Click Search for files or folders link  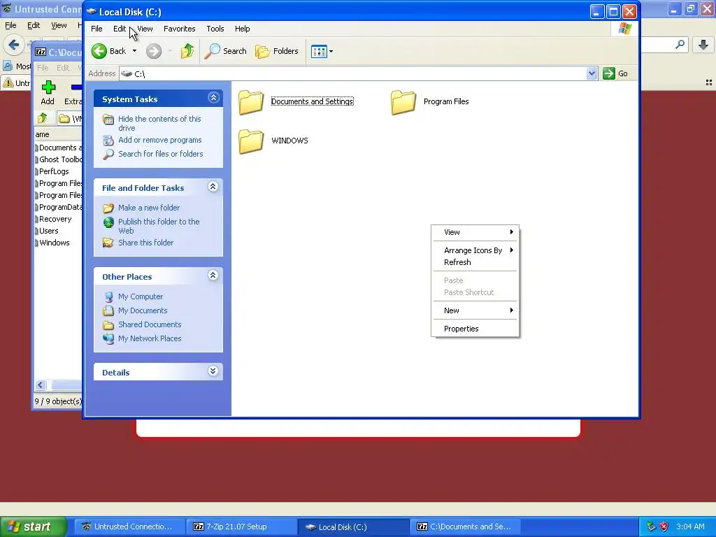pos(161,154)
